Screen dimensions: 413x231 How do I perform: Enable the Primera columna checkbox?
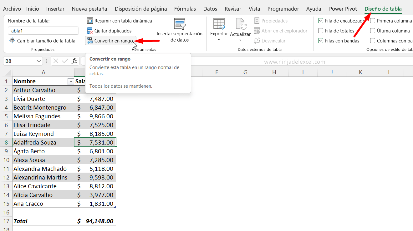pos(372,21)
